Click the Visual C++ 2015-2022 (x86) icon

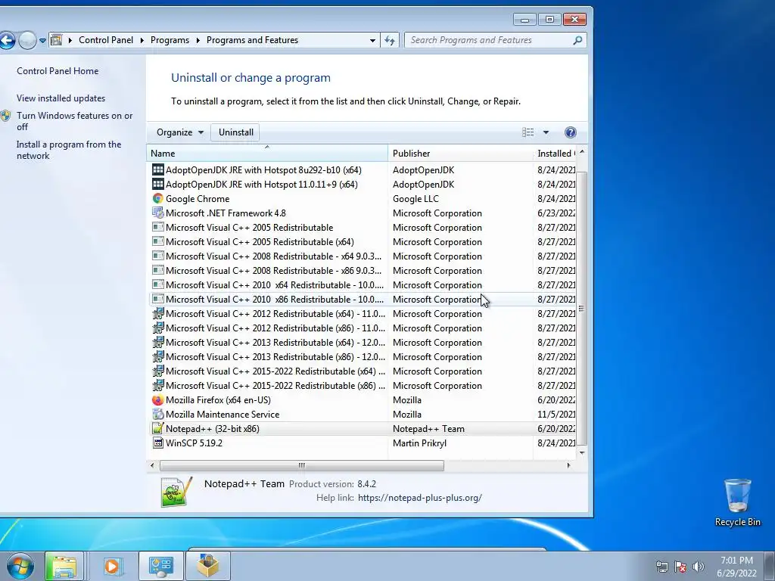point(157,385)
